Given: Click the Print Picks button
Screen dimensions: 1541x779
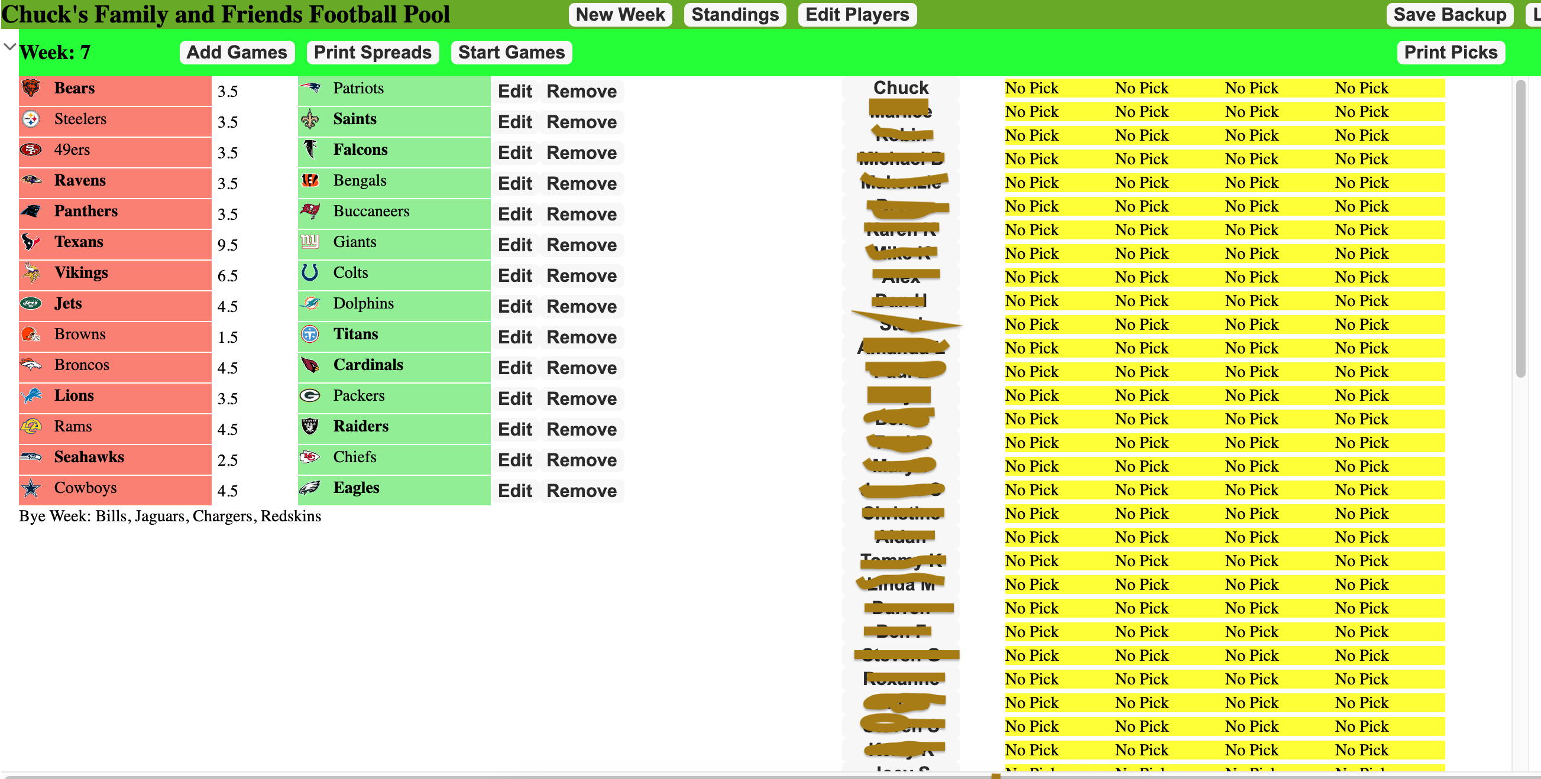Looking at the screenshot, I should click(1451, 52).
